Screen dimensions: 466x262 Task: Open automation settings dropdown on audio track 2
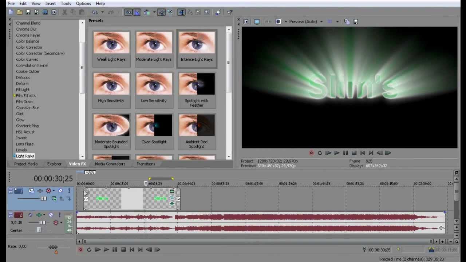pos(61,222)
